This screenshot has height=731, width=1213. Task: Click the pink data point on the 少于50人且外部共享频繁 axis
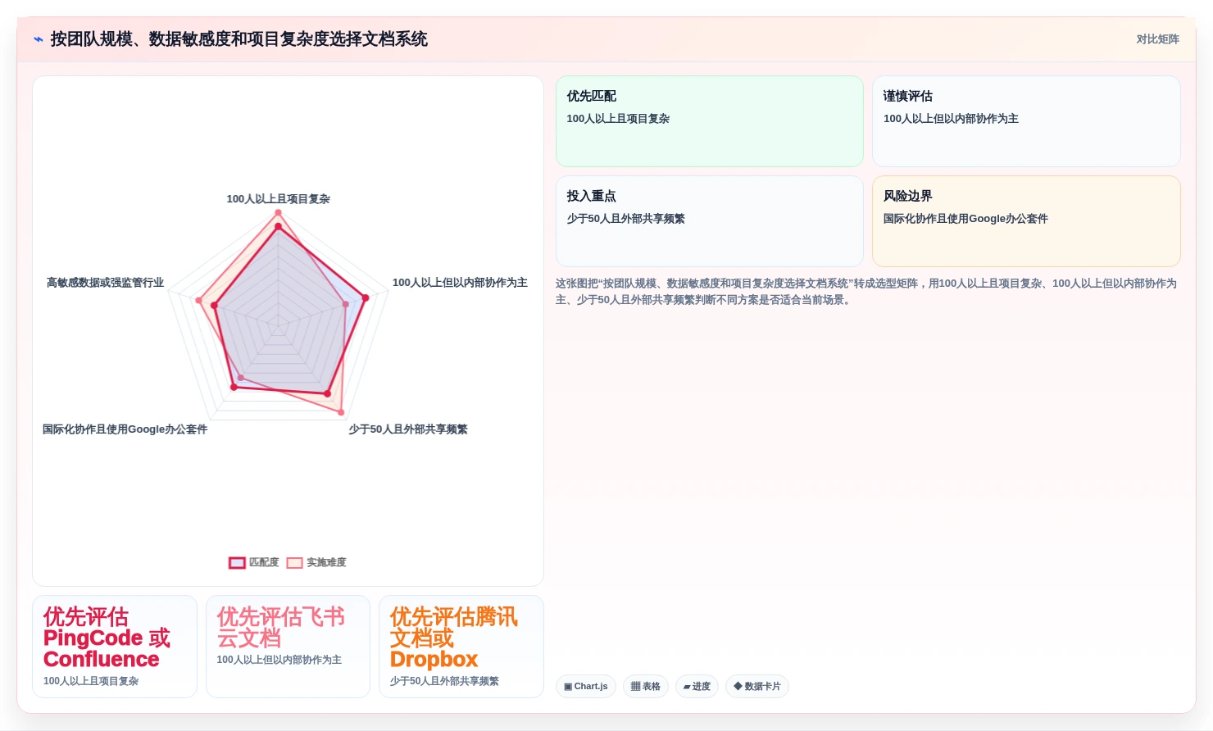click(341, 412)
